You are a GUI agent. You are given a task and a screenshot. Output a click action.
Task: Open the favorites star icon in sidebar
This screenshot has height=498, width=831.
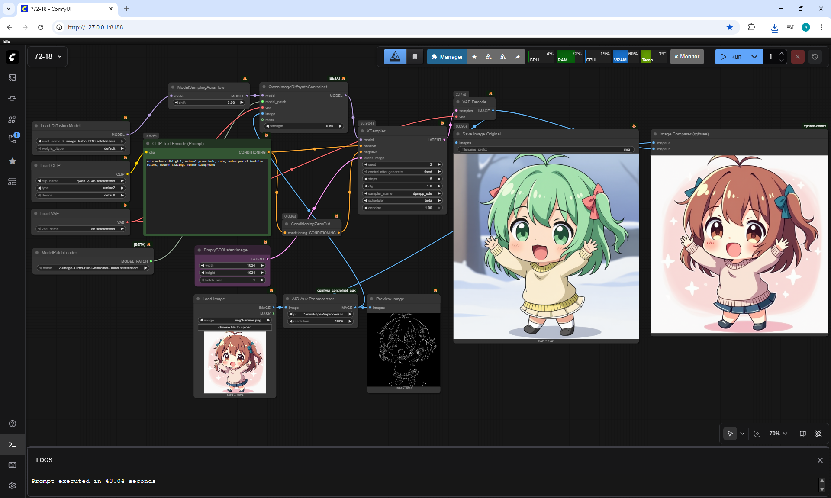(x=12, y=161)
